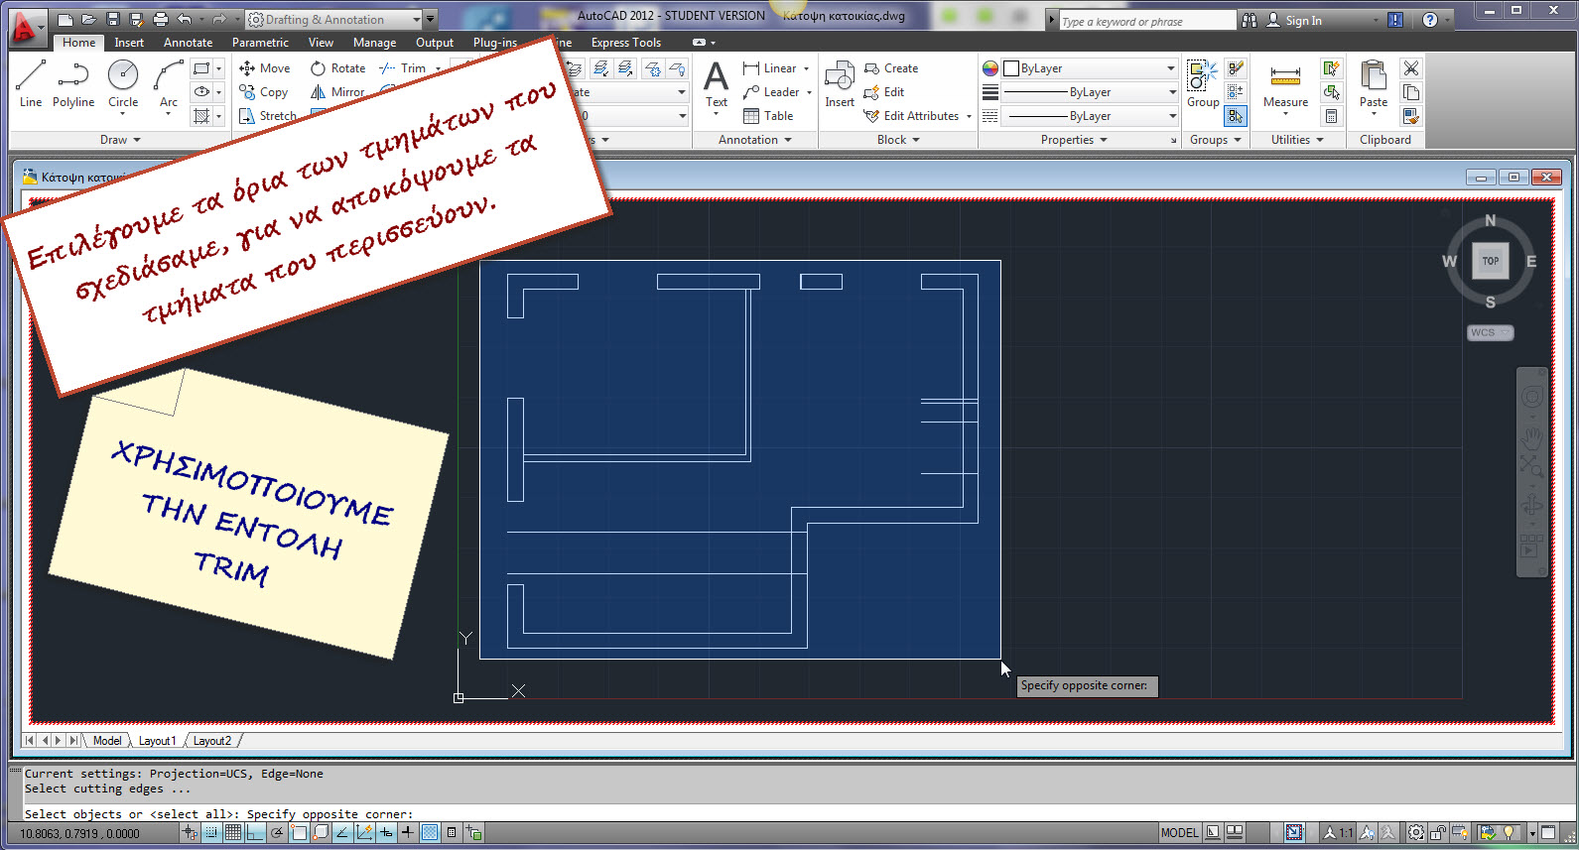
Task: Toggle Ortho Mode in status bar
Action: click(x=255, y=833)
